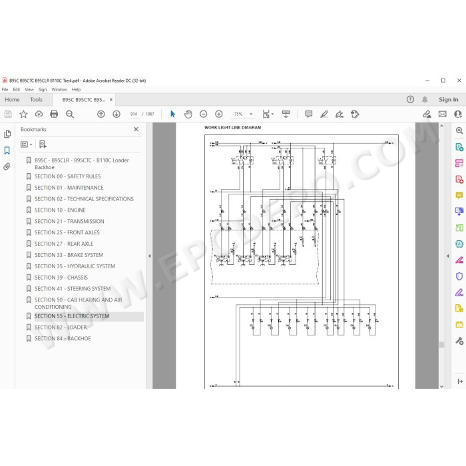The width and height of the screenshot is (466, 466).
Task: Open the attachments paperclip panel
Action: pyautogui.click(x=7, y=166)
